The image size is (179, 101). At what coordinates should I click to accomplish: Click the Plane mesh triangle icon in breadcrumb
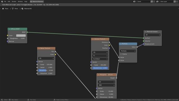[x=13, y=9]
